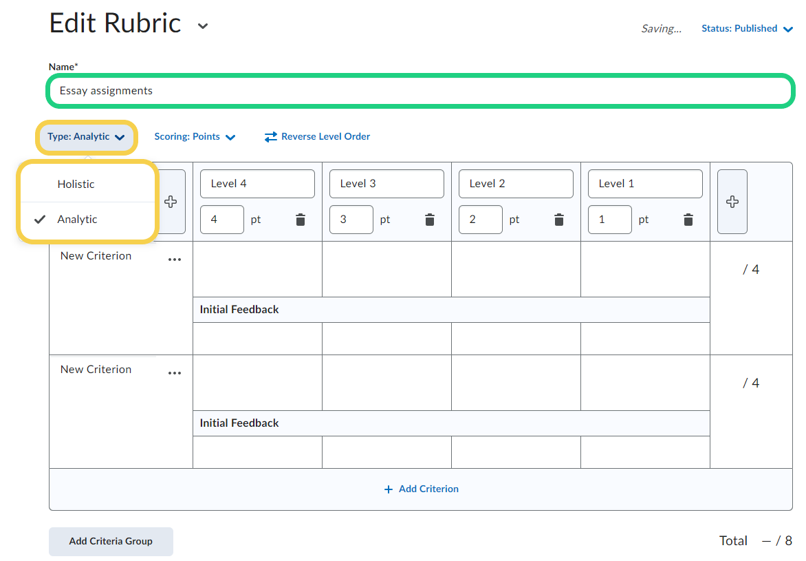This screenshot has height=561, width=806.
Task: Remove Level 2 with its trash icon
Action: pos(559,220)
